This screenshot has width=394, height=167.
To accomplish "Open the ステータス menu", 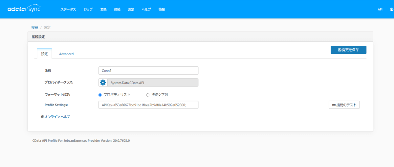I will coord(68,10).
